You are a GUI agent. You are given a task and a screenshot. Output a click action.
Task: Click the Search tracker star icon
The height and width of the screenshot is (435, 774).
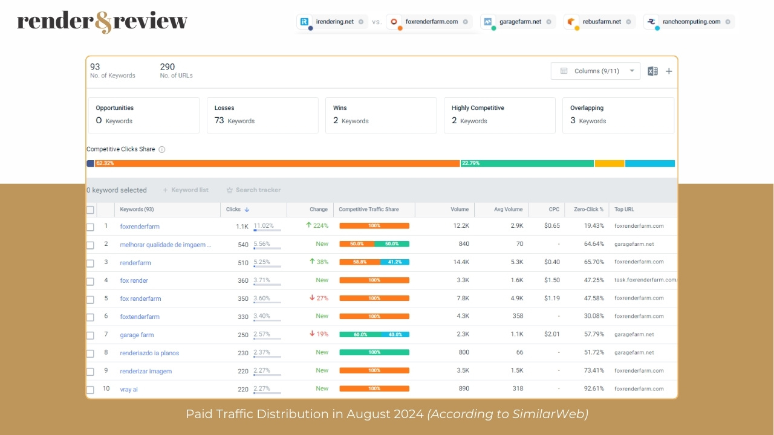(230, 190)
